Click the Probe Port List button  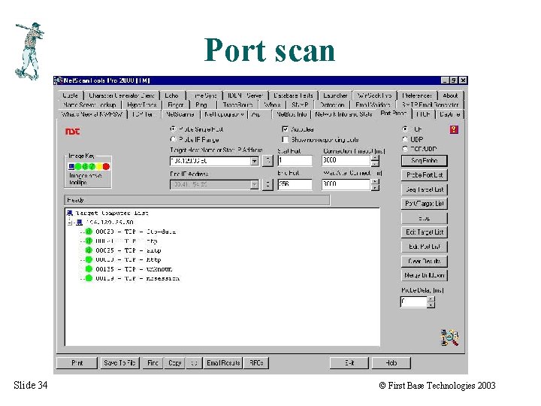[x=425, y=175]
